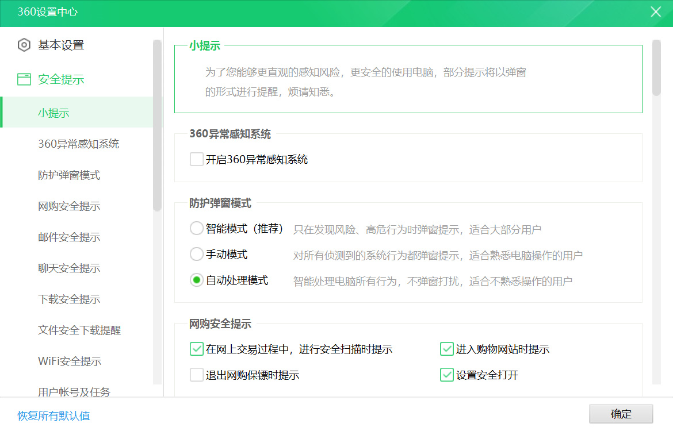This screenshot has height=431, width=673.
Task: Click the 基本设置 hexagon gear icon
Action: pyautogui.click(x=24, y=45)
